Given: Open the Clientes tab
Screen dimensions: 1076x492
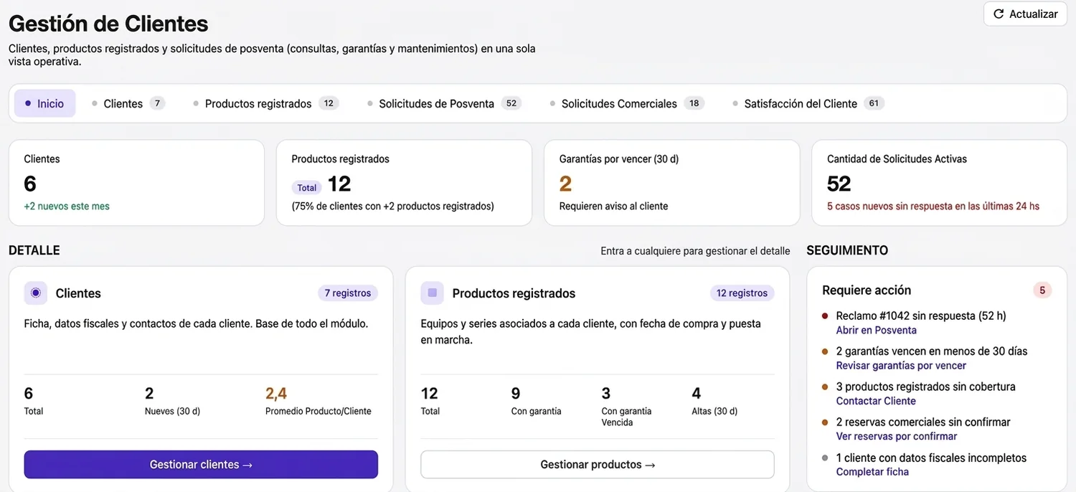Looking at the screenshot, I should pyautogui.click(x=128, y=103).
